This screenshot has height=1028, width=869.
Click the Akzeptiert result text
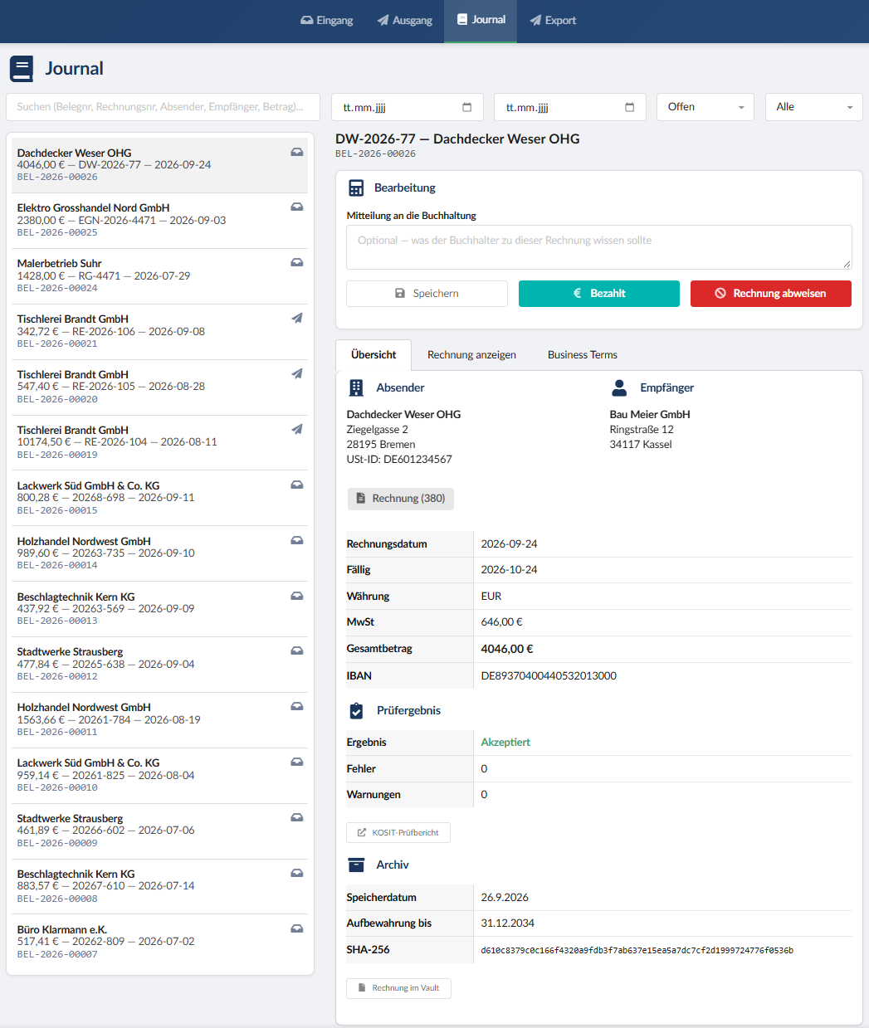click(x=505, y=743)
